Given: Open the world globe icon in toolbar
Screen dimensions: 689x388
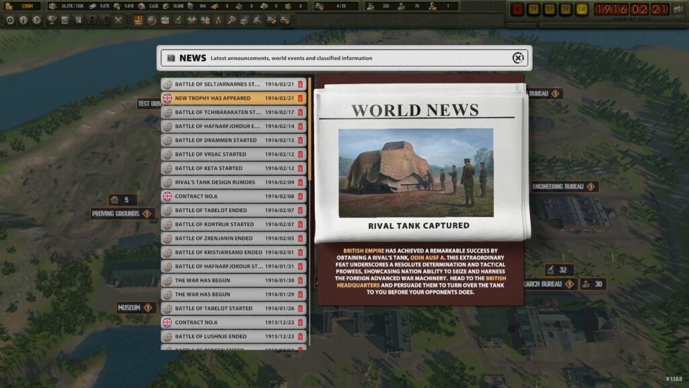Looking at the screenshot, I should [151, 20].
